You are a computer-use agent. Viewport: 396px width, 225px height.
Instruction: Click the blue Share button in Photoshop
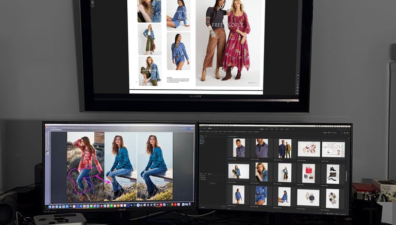pyautogui.click(x=188, y=128)
